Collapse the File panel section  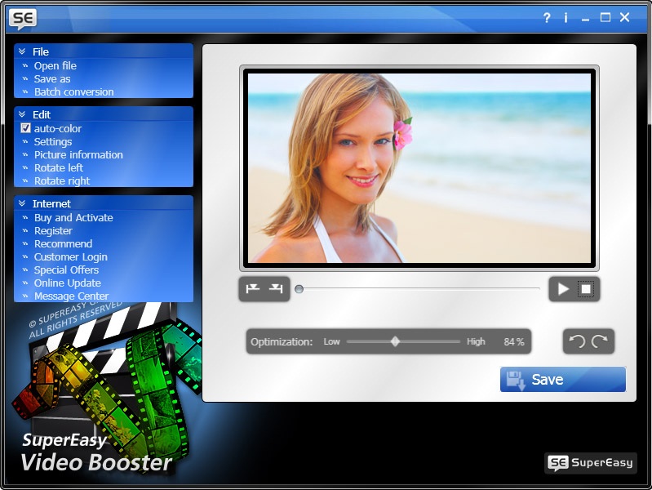coord(23,51)
